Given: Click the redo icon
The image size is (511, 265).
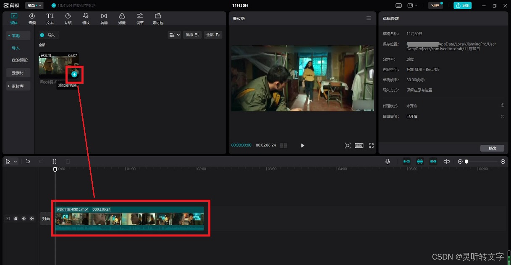Looking at the screenshot, I should 41,161.
